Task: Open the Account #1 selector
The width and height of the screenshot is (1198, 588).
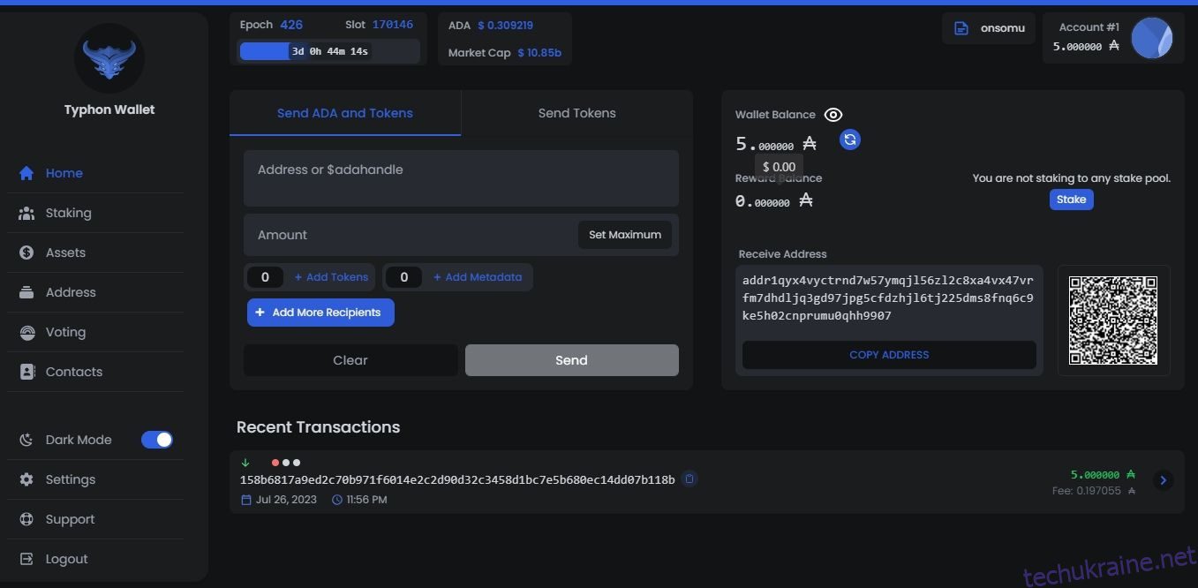Action: pyautogui.click(x=1113, y=38)
